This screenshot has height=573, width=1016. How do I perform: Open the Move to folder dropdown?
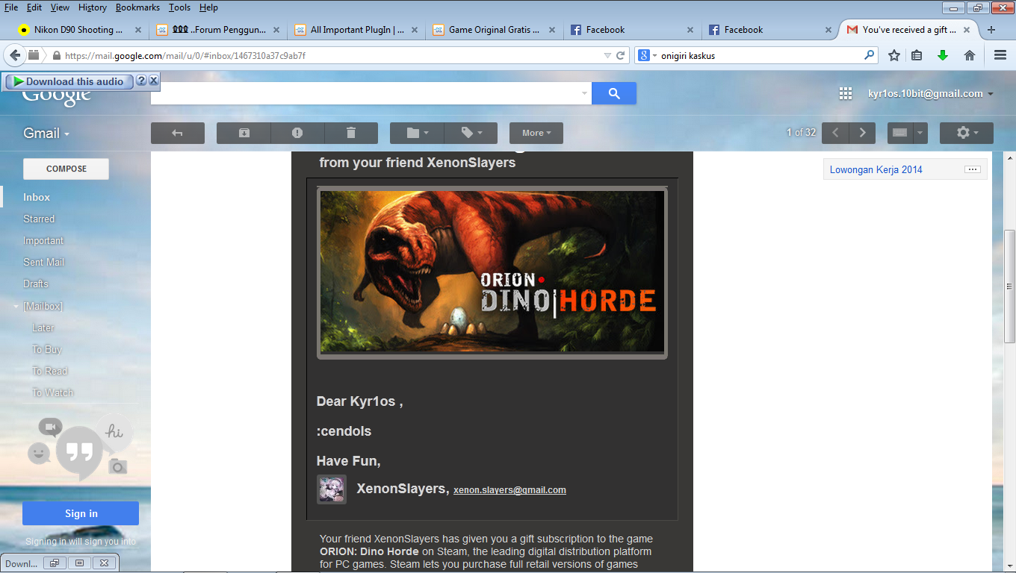tap(417, 133)
